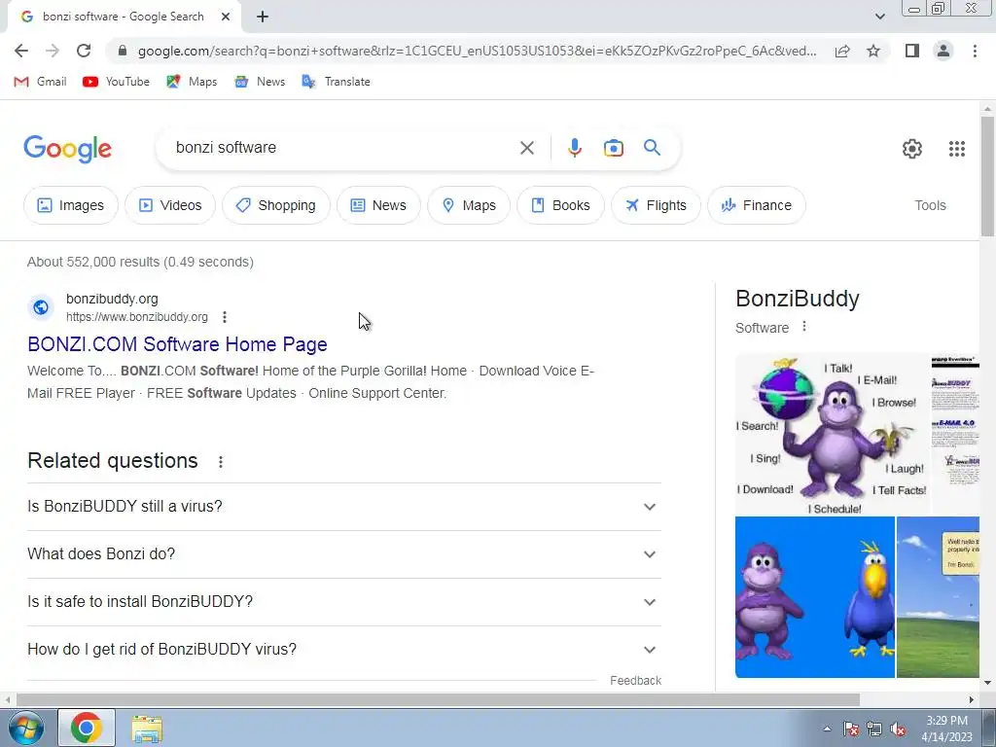Open Google search settings gear
996x747 pixels.
[x=912, y=149]
